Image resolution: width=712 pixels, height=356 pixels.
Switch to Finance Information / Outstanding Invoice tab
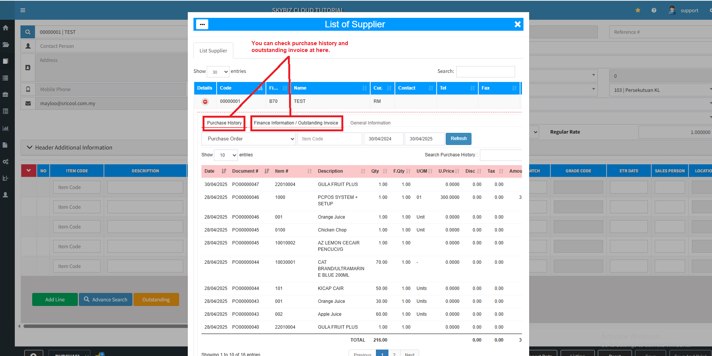[296, 123]
